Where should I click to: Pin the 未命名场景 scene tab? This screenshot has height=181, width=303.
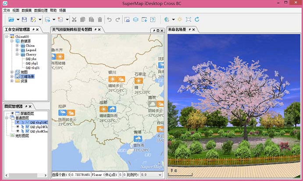click(x=190, y=29)
